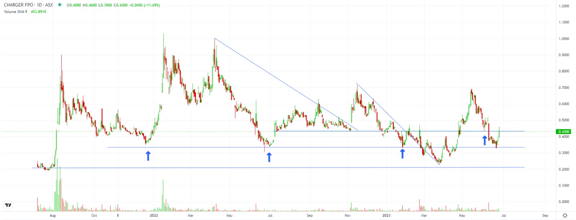
Task: Click the green 0.4300 current price label
Action: pyautogui.click(x=563, y=131)
